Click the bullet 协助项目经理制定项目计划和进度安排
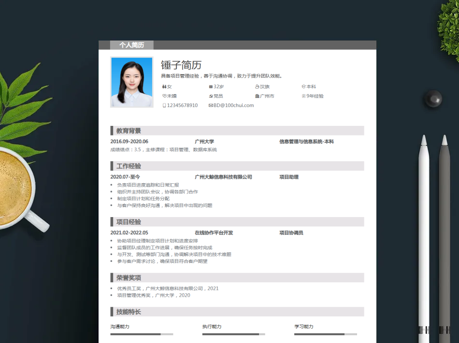The image size is (459, 343). coord(158,241)
